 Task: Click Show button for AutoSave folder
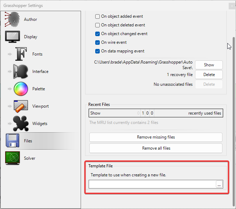pos(209,65)
